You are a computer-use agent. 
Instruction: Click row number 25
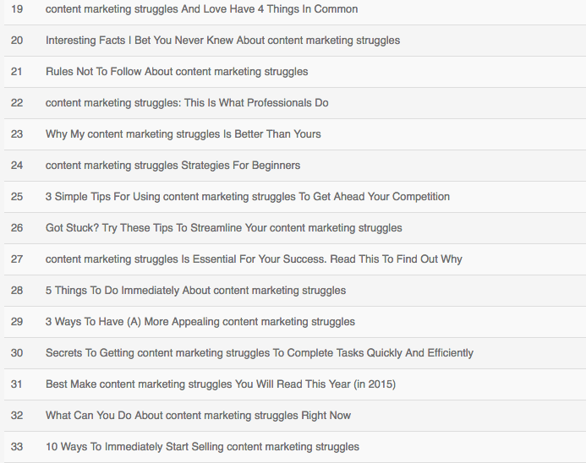pyautogui.click(x=17, y=197)
